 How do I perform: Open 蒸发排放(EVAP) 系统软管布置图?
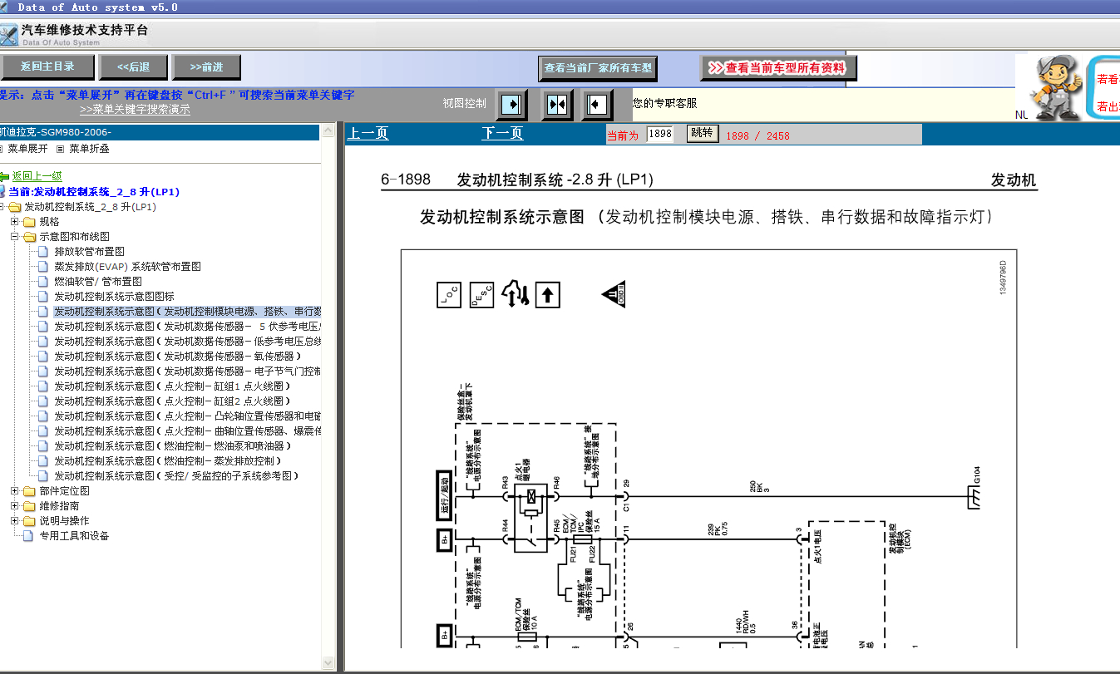tap(127, 267)
